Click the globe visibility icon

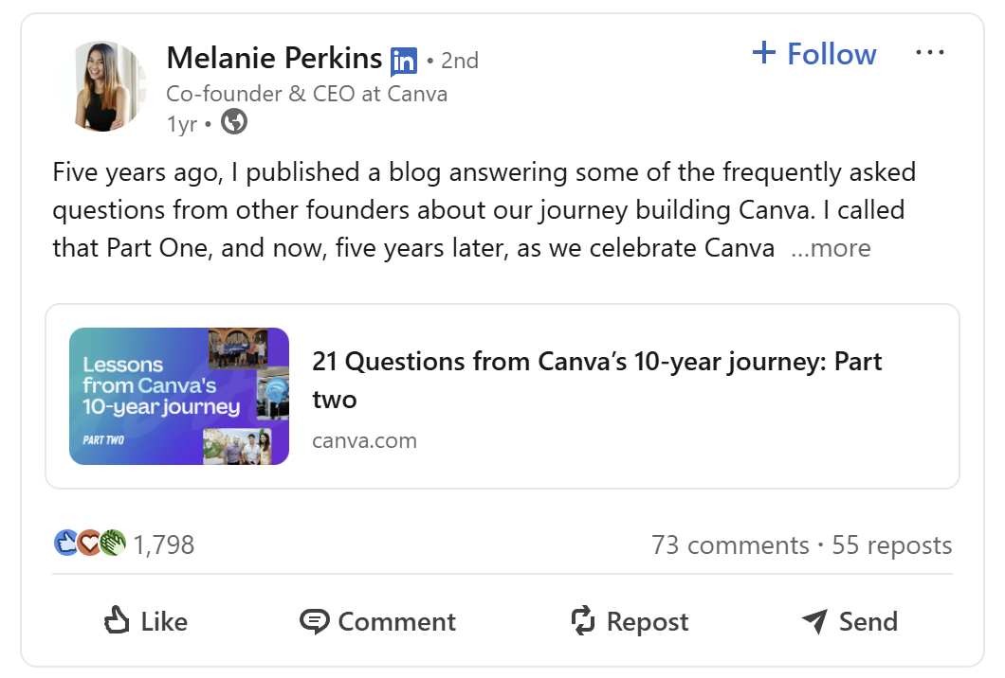point(234,122)
